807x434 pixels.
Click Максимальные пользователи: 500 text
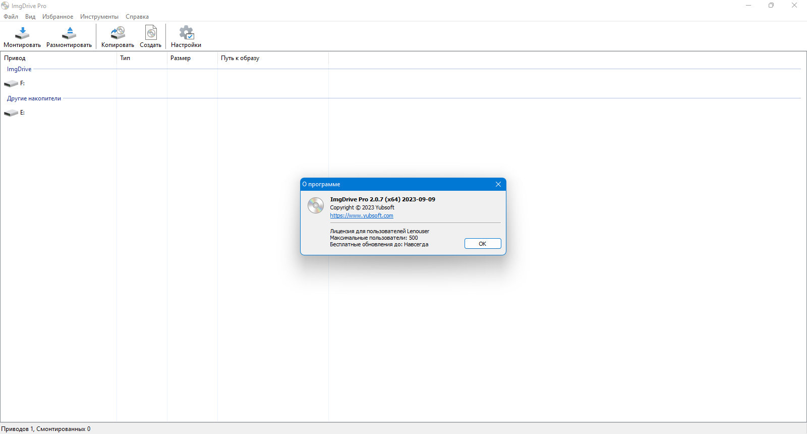coord(374,238)
